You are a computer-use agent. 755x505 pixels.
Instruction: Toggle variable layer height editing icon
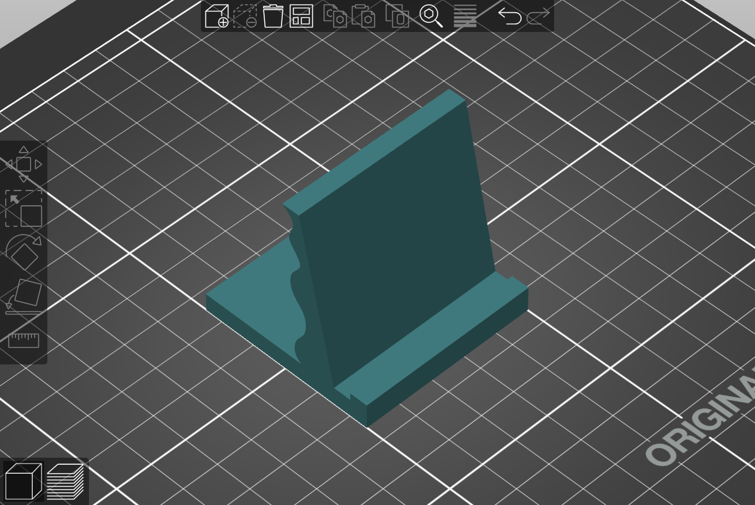pos(465,16)
